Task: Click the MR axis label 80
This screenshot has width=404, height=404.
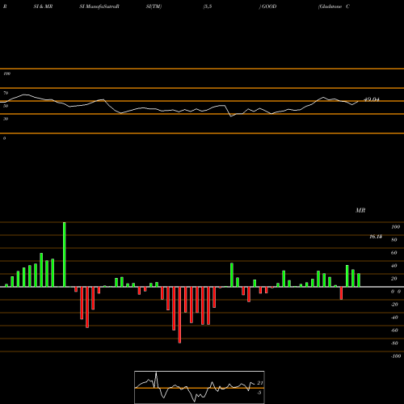Action: click(394, 240)
